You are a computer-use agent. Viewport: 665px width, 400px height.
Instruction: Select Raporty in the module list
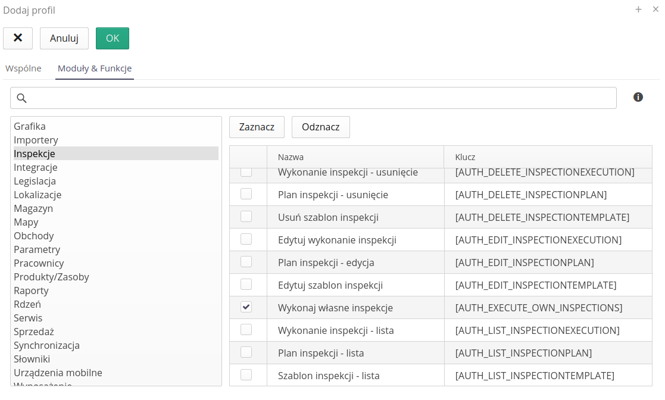(x=31, y=290)
